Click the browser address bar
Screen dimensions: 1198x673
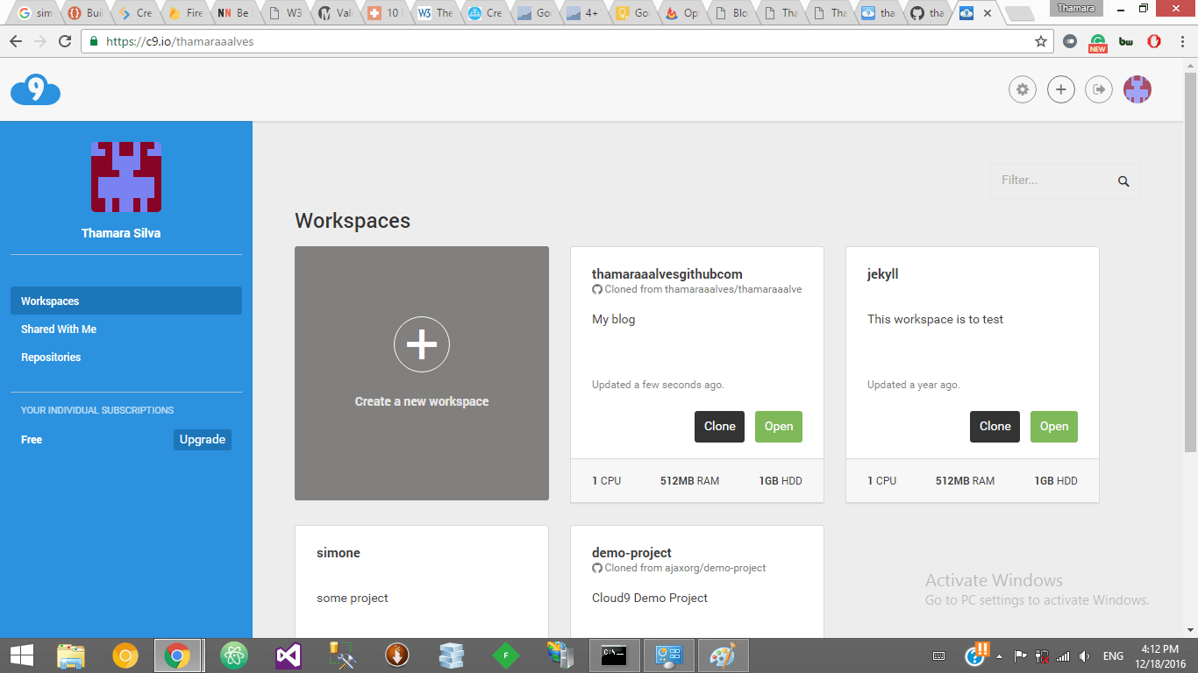tap(561, 41)
